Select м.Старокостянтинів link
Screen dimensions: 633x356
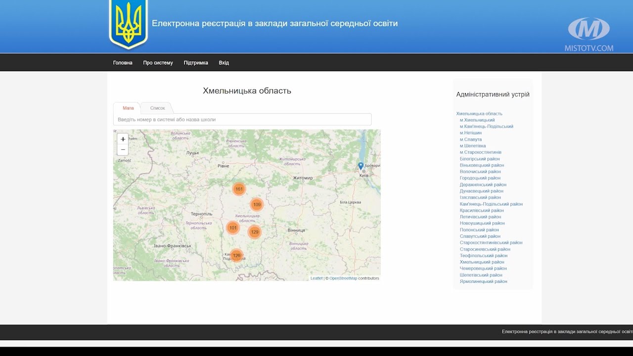(x=481, y=152)
